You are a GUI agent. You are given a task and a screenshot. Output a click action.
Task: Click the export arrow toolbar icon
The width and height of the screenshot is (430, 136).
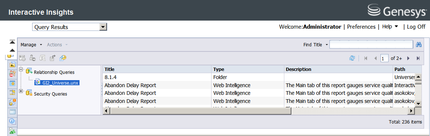(x=53, y=58)
